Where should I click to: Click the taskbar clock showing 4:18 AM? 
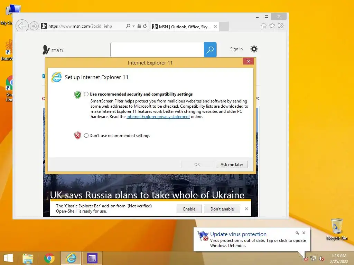tap(339, 258)
